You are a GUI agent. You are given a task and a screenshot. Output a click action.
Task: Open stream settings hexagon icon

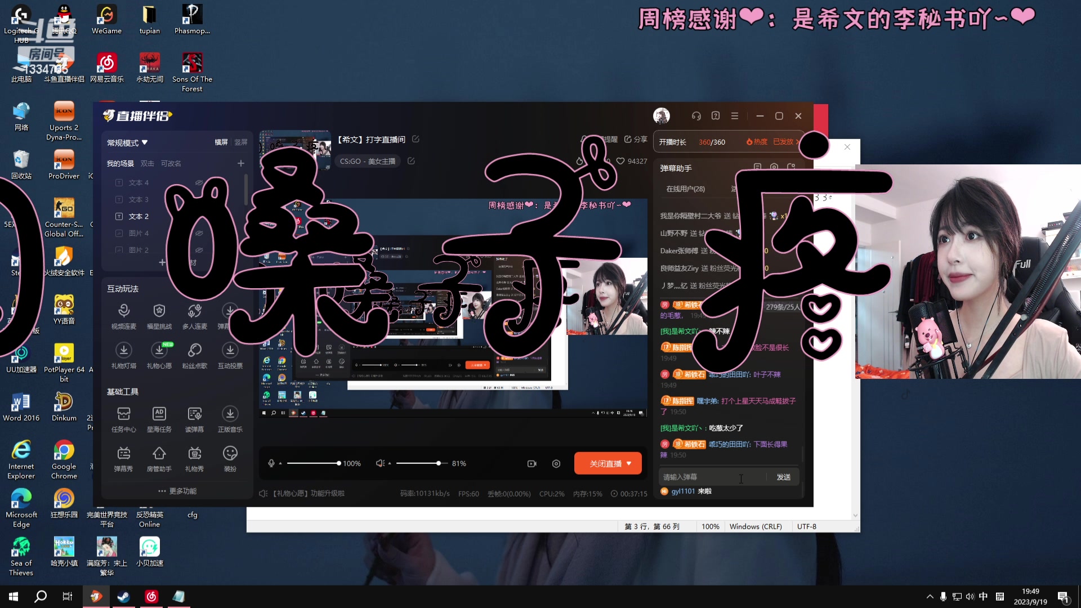(556, 464)
